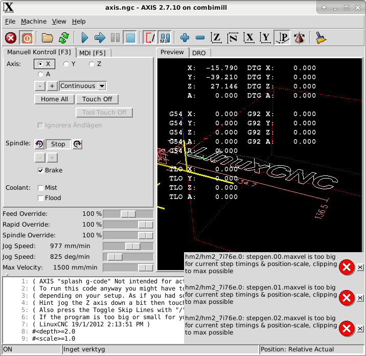The height and width of the screenshot is (356, 366).
Task: Click the Touch Off button
Action: point(97,99)
